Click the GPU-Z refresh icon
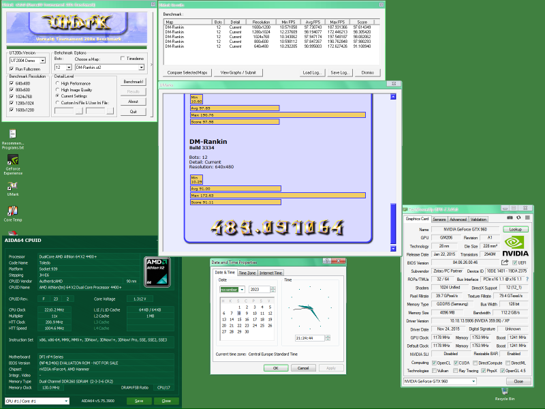The width and height of the screenshot is (545, 409). coord(518,217)
